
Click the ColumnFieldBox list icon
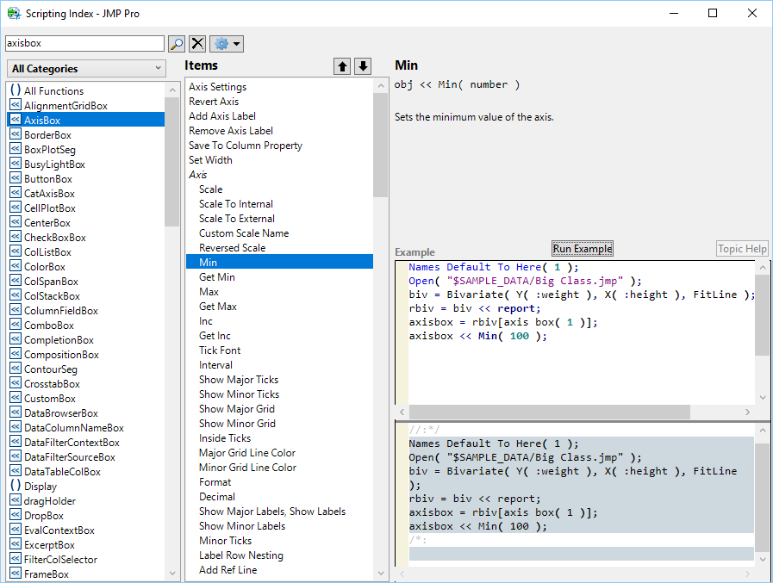pos(16,311)
